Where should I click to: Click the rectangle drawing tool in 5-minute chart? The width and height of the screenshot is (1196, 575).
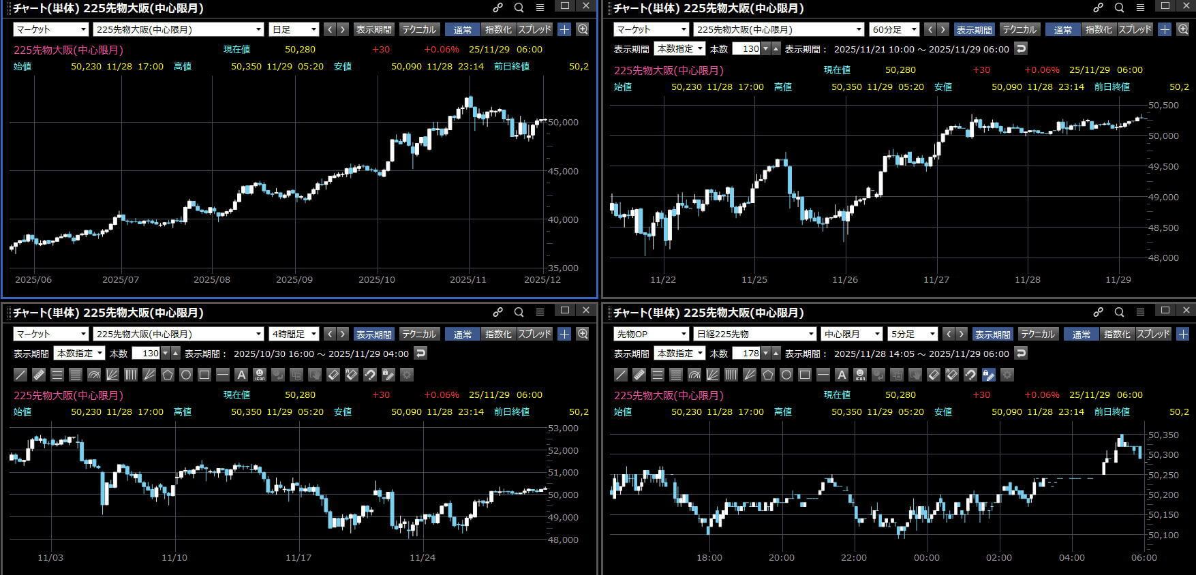tap(805, 375)
